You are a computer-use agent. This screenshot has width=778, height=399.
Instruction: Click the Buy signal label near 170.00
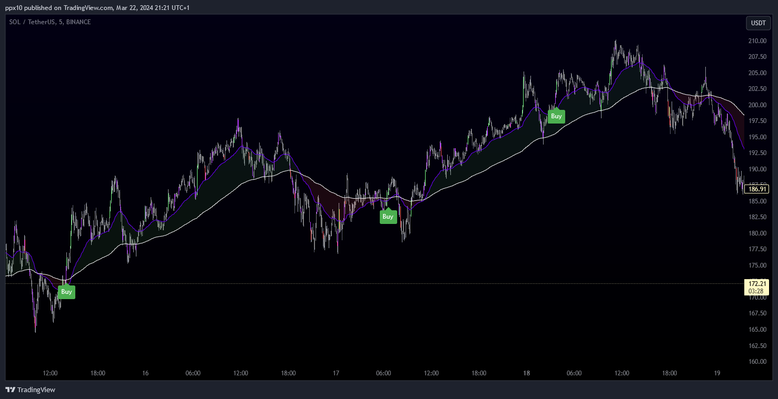click(66, 292)
